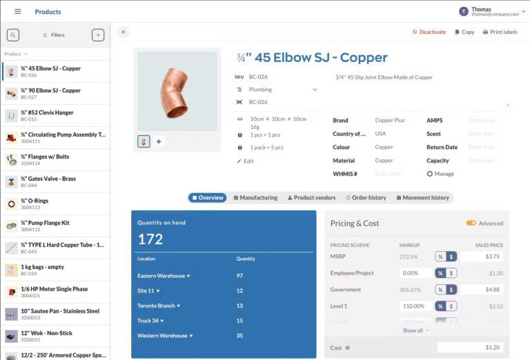Click the Deactivate product button
This screenshot has width=530, height=360.
[429, 32]
